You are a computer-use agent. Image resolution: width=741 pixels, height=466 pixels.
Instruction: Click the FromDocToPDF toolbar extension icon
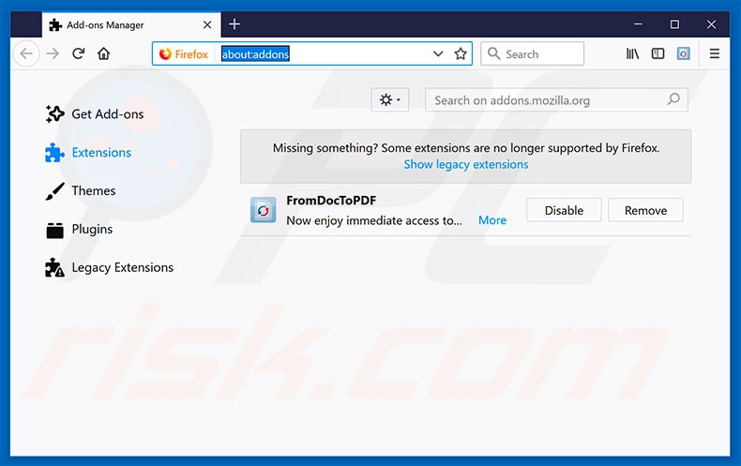tap(684, 53)
